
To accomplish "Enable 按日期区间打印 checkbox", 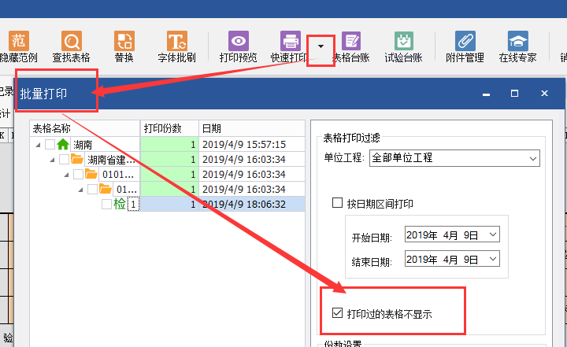I will pos(337,202).
